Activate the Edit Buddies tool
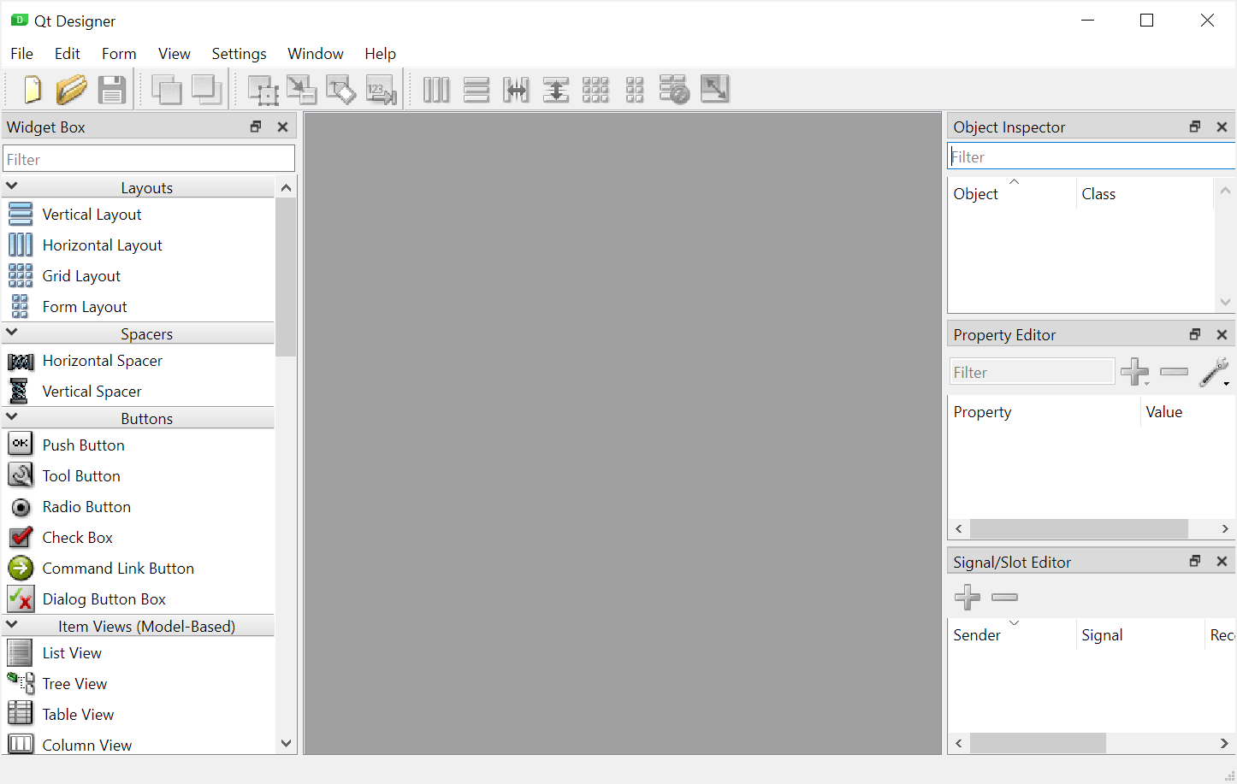The height and width of the screenshot is (784, 1237). [341, 89]
